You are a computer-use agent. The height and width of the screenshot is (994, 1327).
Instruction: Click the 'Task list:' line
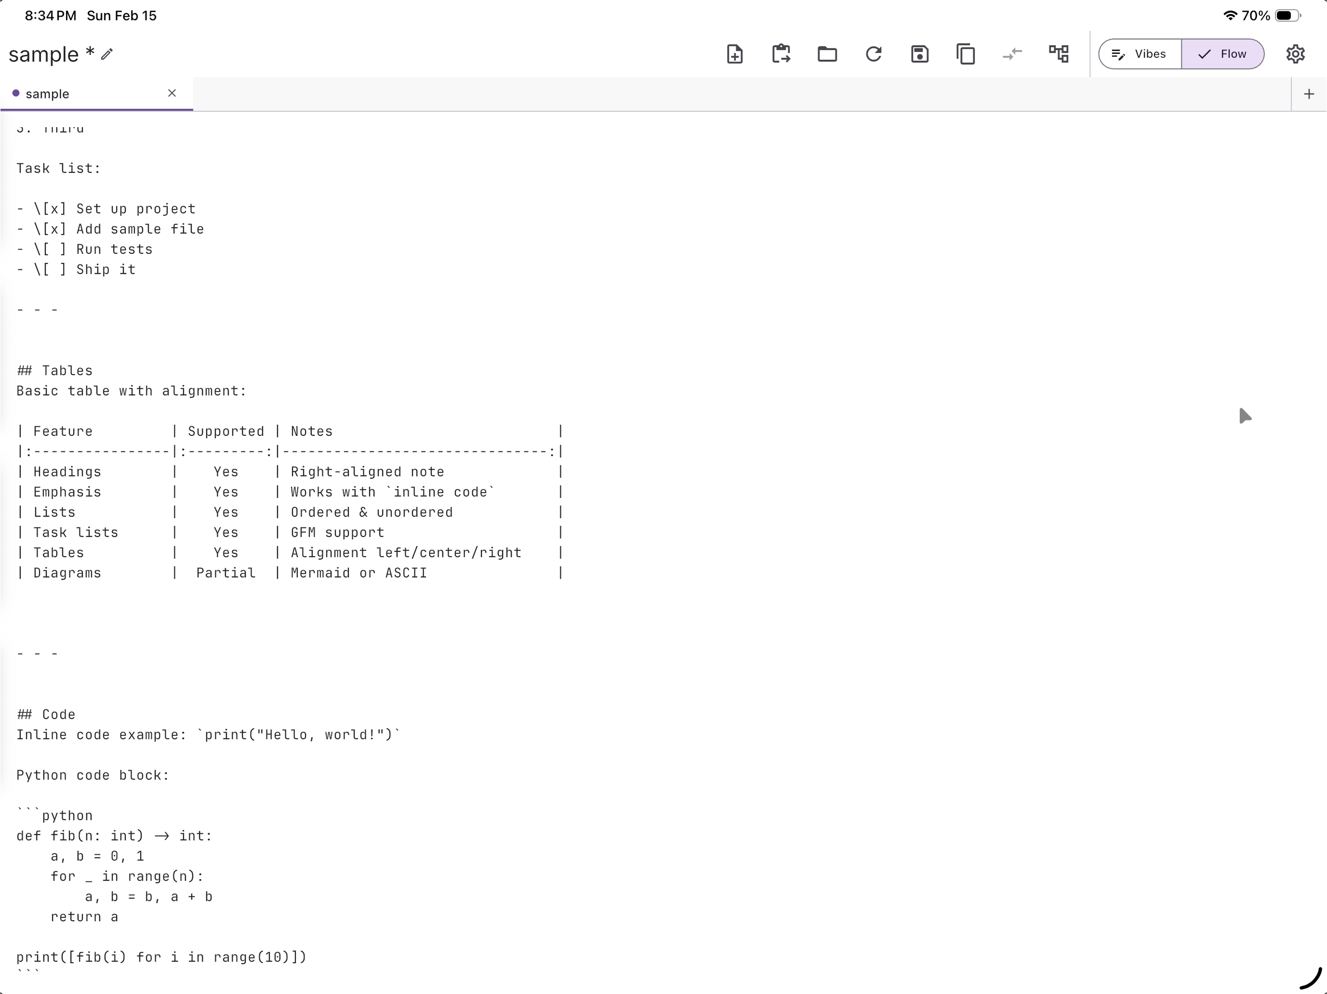click(x=59, y=168)
